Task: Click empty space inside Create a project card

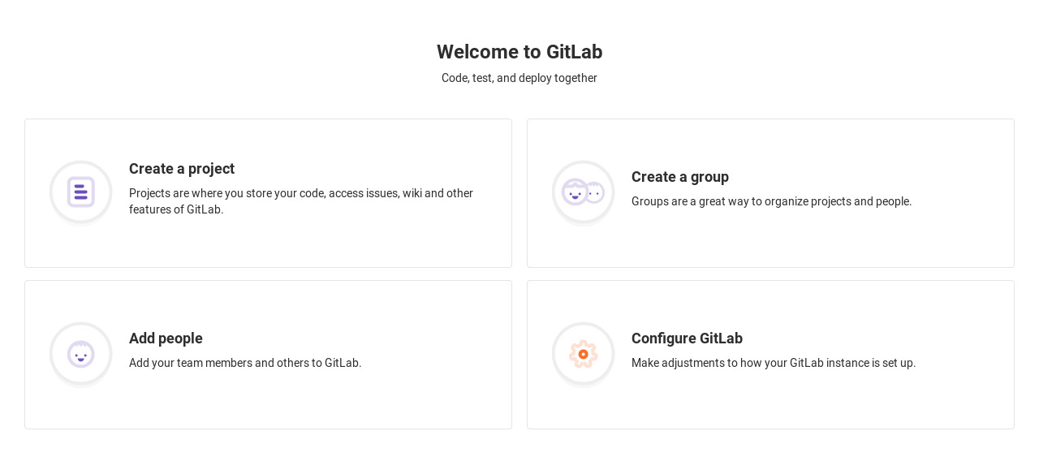Action: [325, 244]
